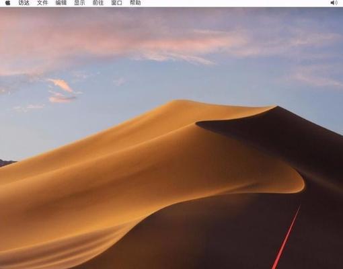Open the 前往 (Go) menu
This screenshot has height=269, width=343.
[x=98, y=3]
